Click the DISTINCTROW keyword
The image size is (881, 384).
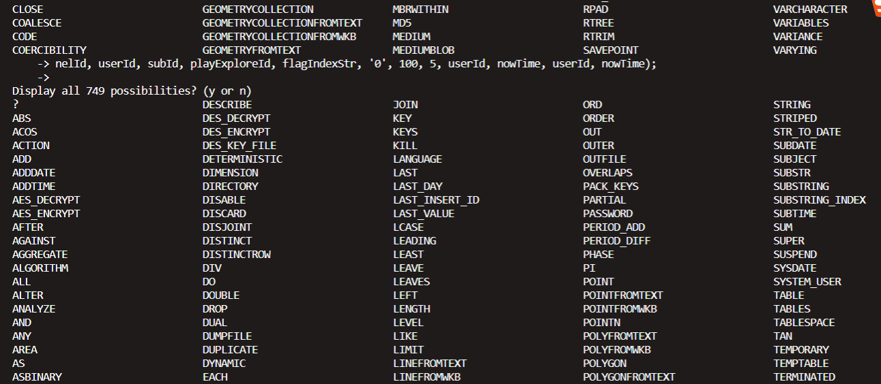237,255
